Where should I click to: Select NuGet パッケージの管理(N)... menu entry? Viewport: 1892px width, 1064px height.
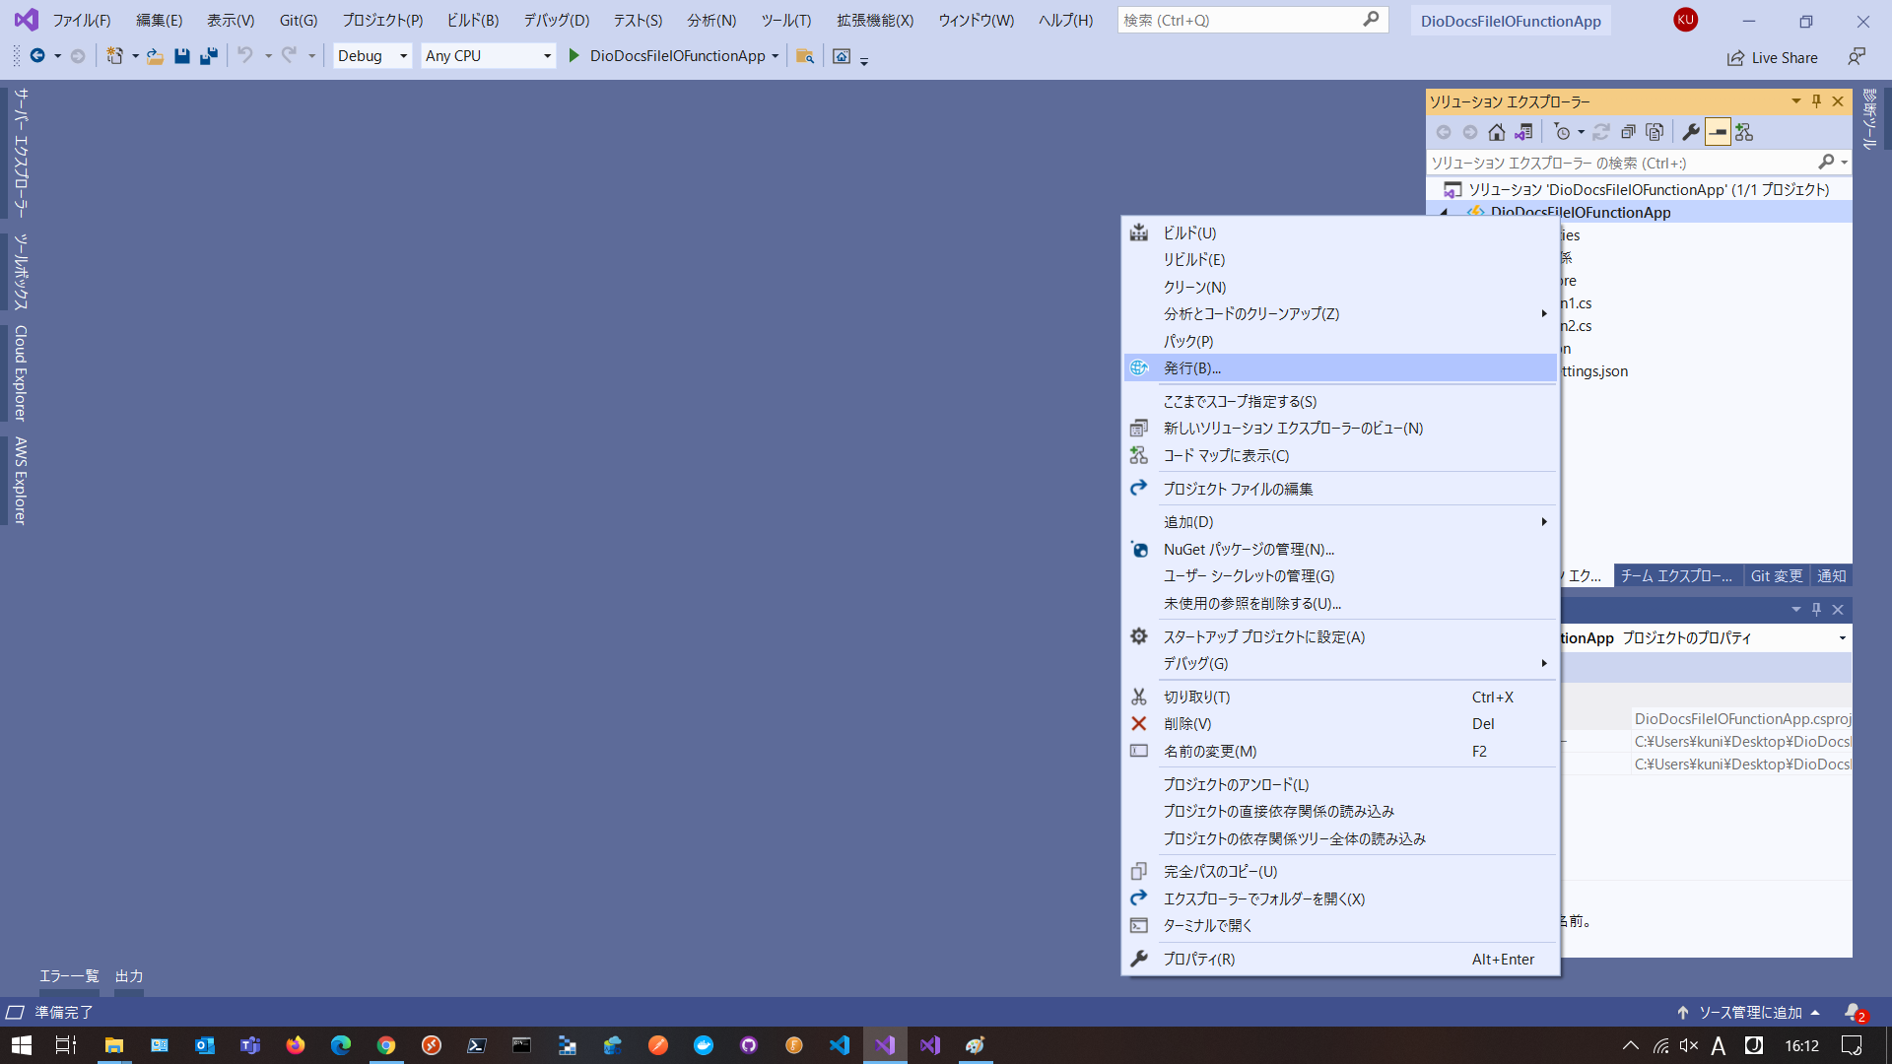coord(1340,550)
